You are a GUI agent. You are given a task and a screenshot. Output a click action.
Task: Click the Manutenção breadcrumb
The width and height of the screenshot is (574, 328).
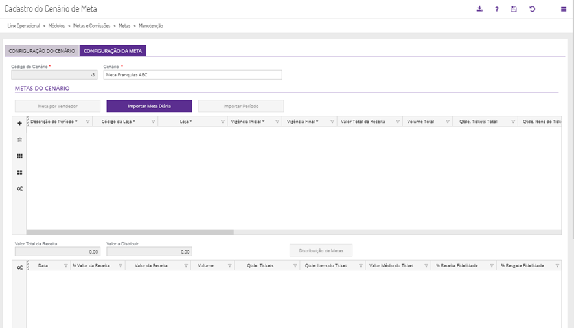[151, 26]
